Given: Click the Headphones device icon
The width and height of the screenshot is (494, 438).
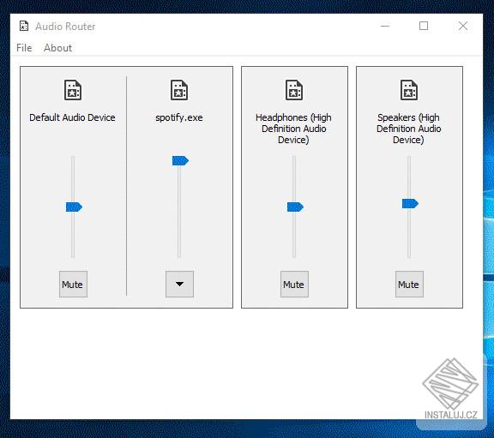Looking at the screenshot, I should (x=294, y=90).
